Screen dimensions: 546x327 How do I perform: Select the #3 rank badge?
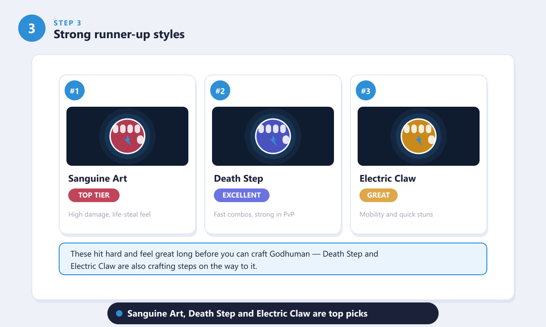pos(366,91)
